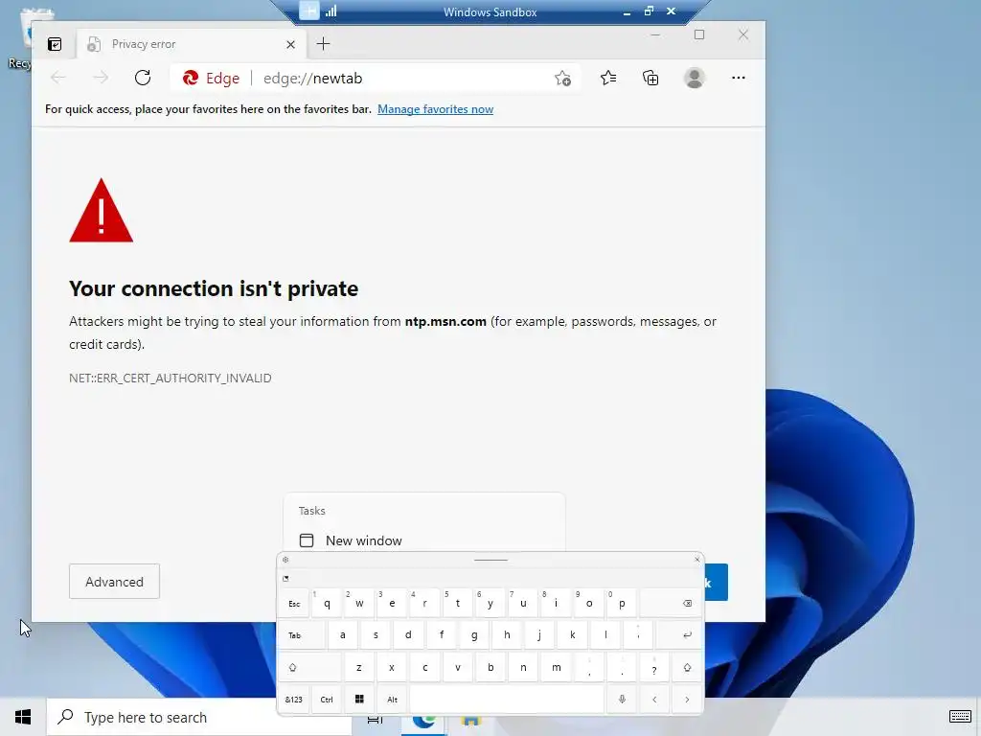This screenshot has height=736, width=981.
Task: Tap the Enter key on touch keyboard
Action: [x=679, y=635]
